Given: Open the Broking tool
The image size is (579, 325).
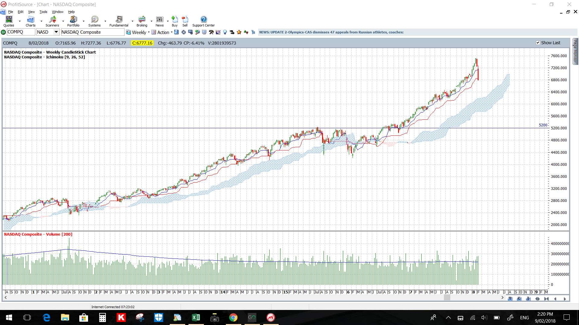Looking at the screenshot, I should pos(142,21).
